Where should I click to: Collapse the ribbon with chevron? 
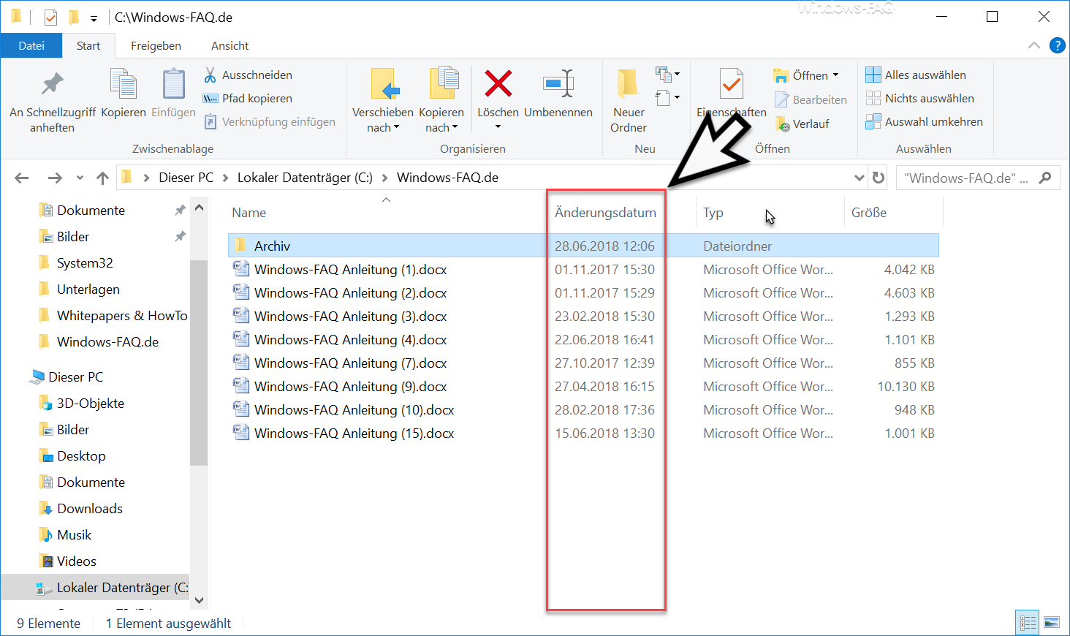(x=1033, y=45)
